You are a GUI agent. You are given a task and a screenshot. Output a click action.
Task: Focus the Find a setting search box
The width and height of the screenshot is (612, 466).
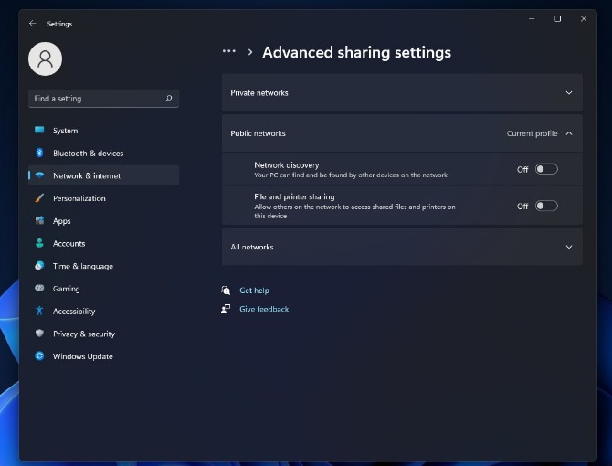tap(104, 99)
